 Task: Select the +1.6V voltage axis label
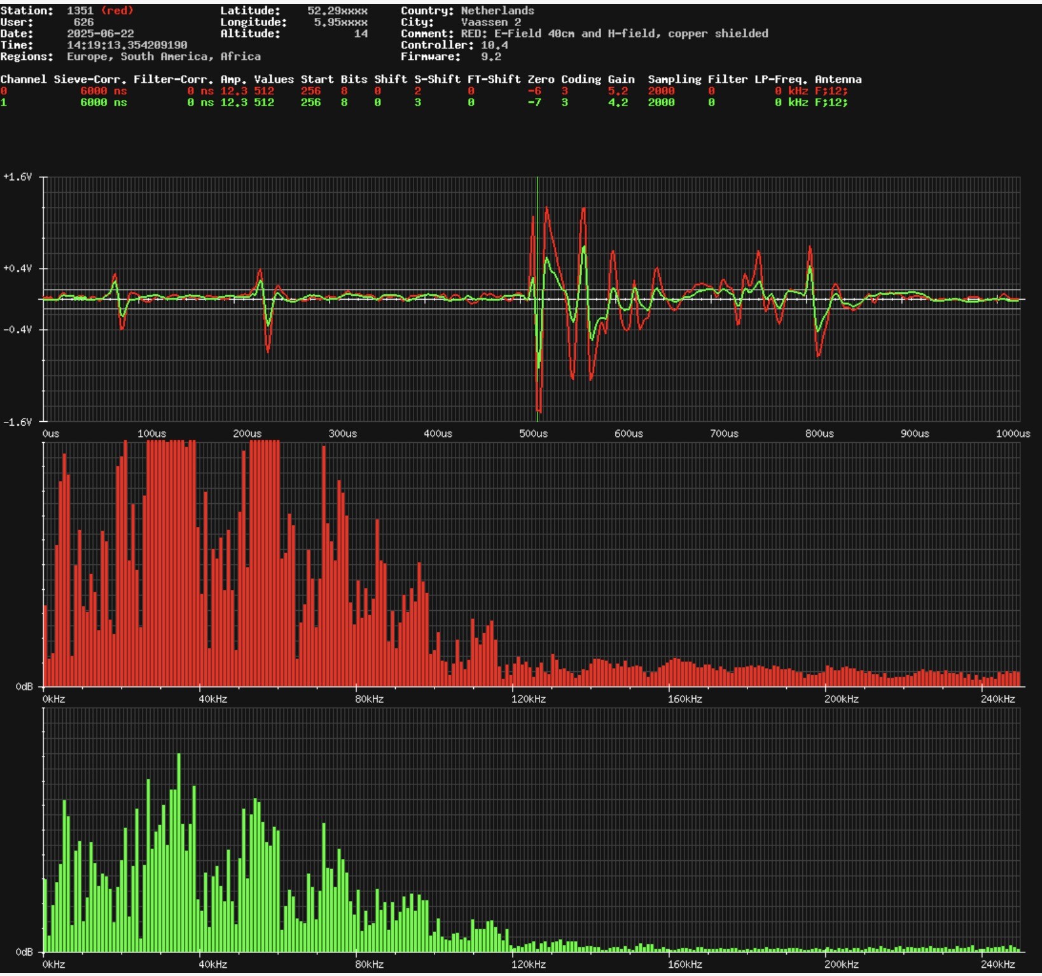tap(18, 177)
